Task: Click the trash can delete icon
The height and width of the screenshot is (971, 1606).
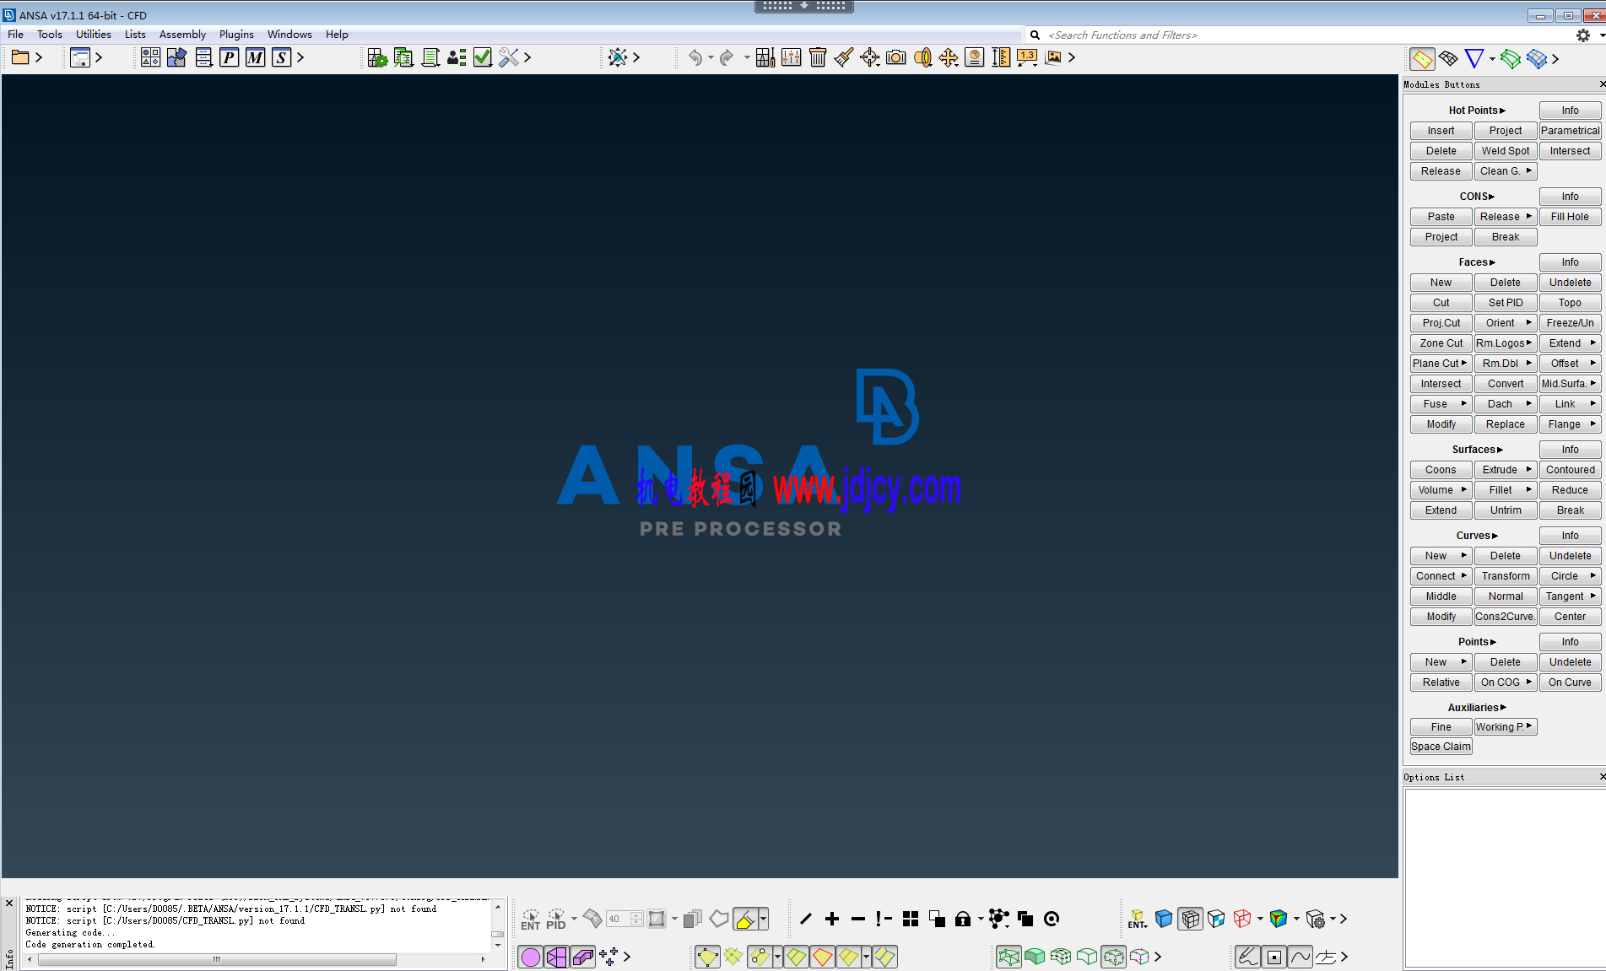Action: point(818,57)
